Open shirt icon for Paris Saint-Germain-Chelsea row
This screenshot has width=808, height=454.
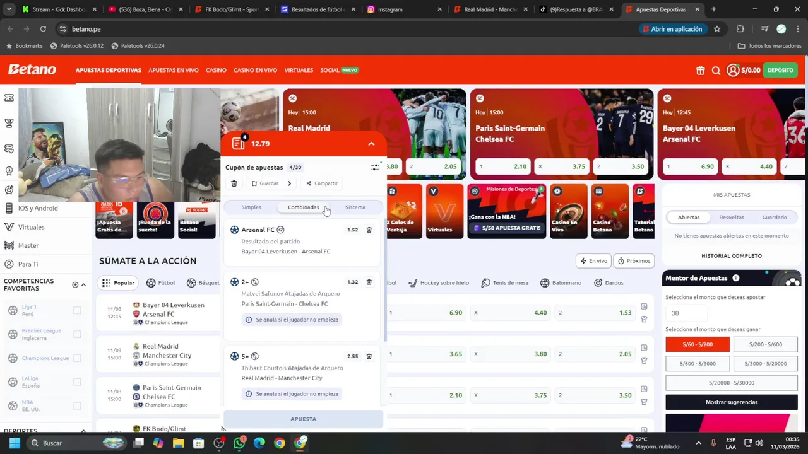(644, 402)
